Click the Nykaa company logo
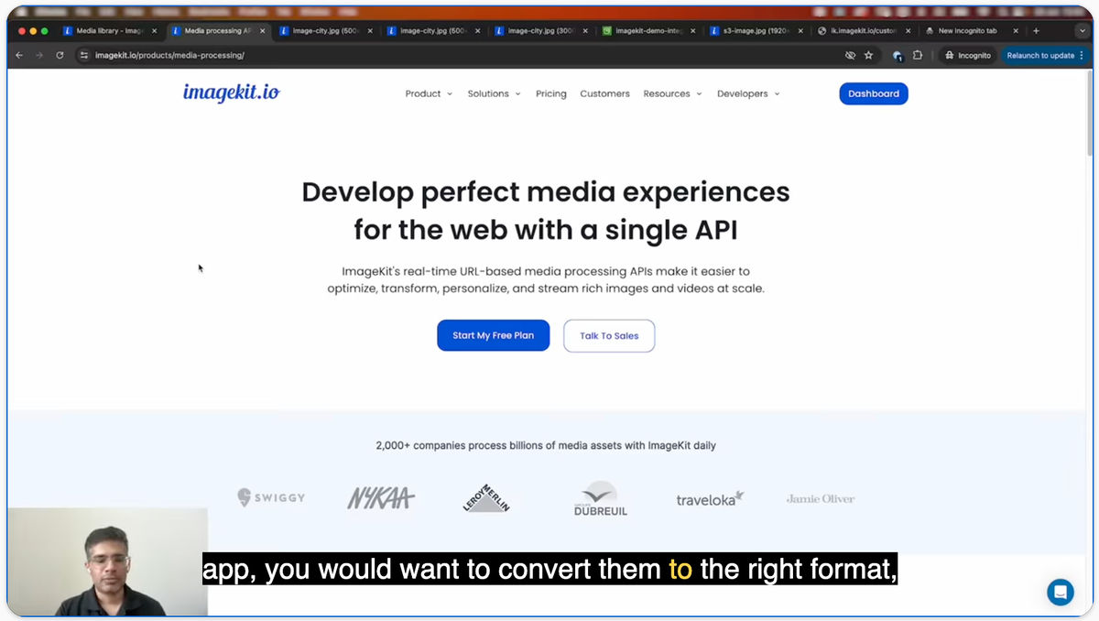Screen dimensions: 1099x621 (381, 498)
